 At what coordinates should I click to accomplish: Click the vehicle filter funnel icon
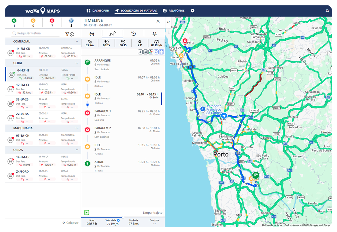(67, 34)
